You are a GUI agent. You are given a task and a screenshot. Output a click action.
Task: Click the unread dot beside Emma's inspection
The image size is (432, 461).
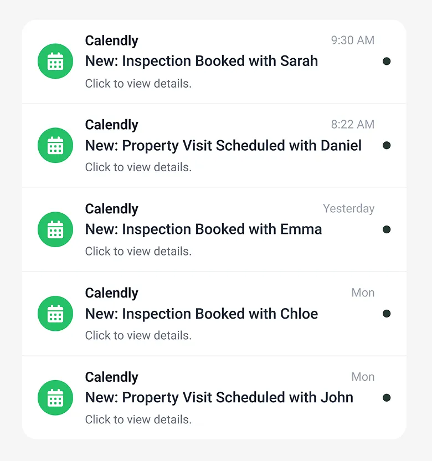(387, 229)
